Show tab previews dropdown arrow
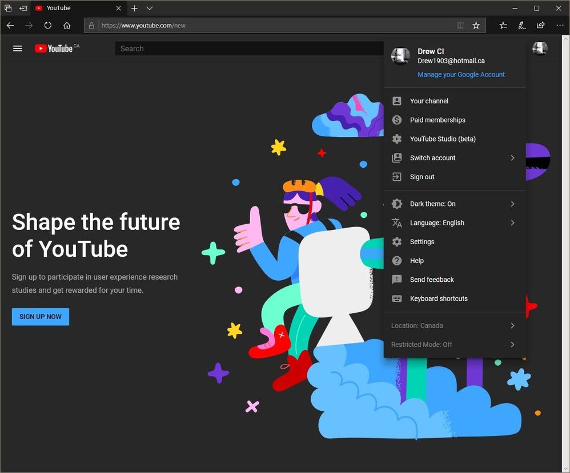 pyautogui.click(x=150, y=8)
